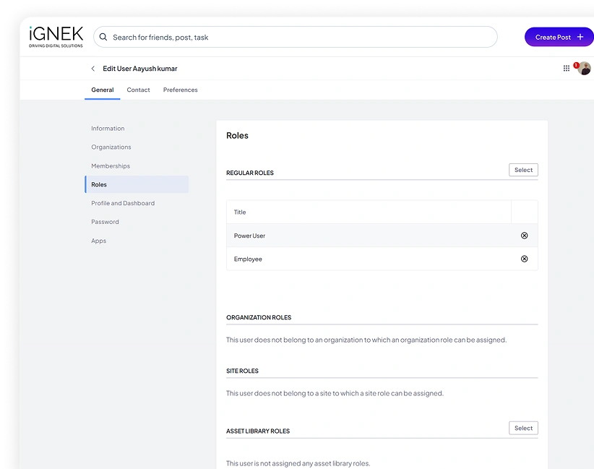Open the Organizations section
The width and height of the screenshot is (594, 469).
pyautogui.click(x=111, y=147)
